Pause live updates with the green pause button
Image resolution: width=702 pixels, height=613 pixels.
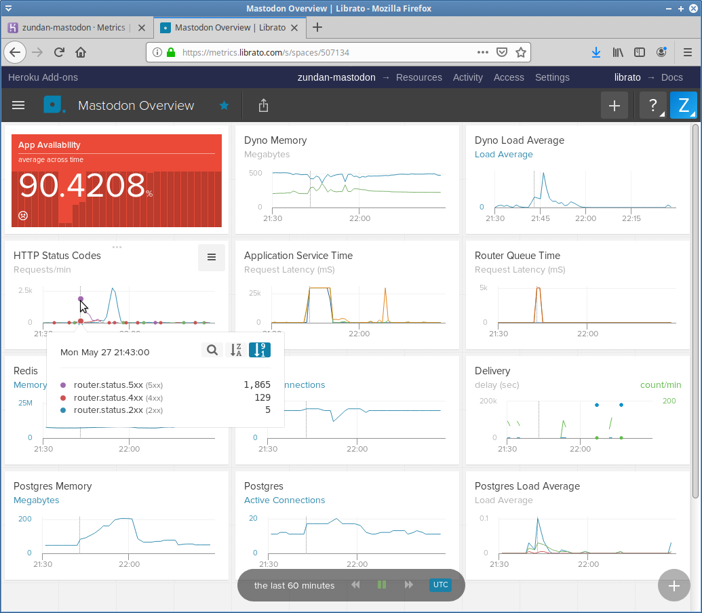point(382,585)
